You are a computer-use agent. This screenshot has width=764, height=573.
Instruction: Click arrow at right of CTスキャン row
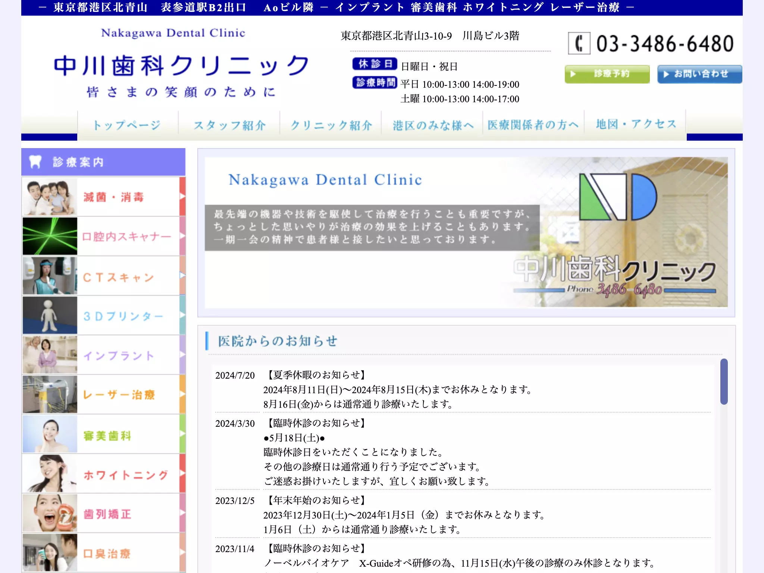click(182, 275)
